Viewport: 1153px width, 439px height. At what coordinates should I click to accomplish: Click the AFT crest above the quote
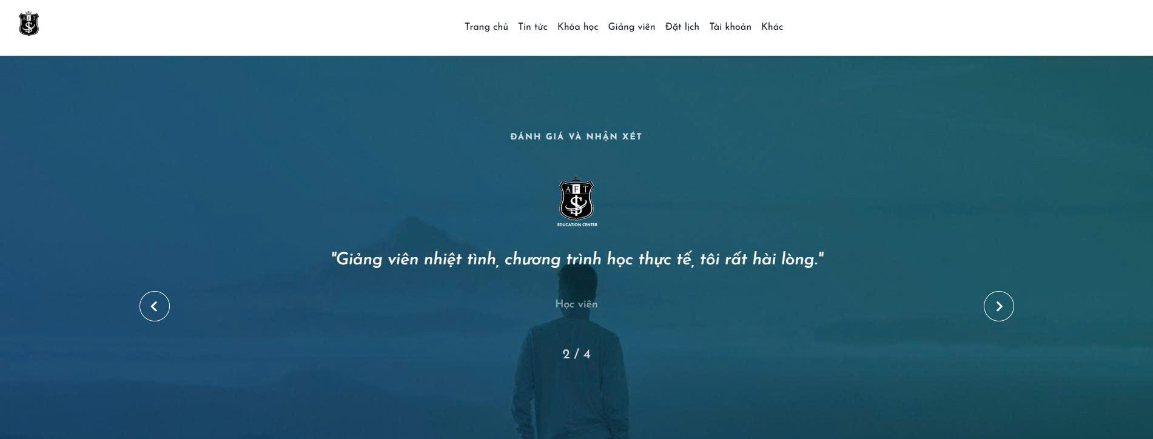click(576, 199)
